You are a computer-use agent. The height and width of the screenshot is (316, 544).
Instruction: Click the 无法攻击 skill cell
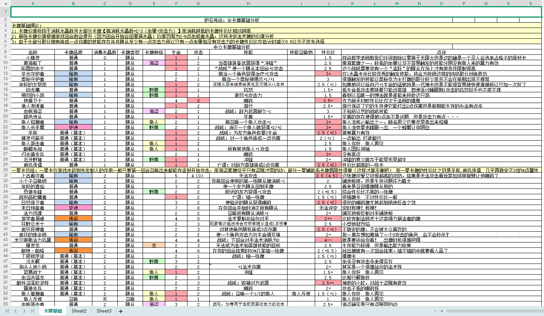[248, 175]
